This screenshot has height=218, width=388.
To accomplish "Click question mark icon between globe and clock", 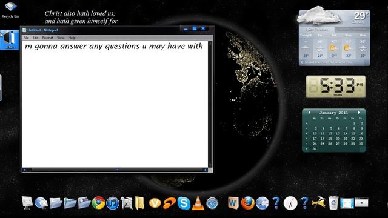I will (276, 203).
